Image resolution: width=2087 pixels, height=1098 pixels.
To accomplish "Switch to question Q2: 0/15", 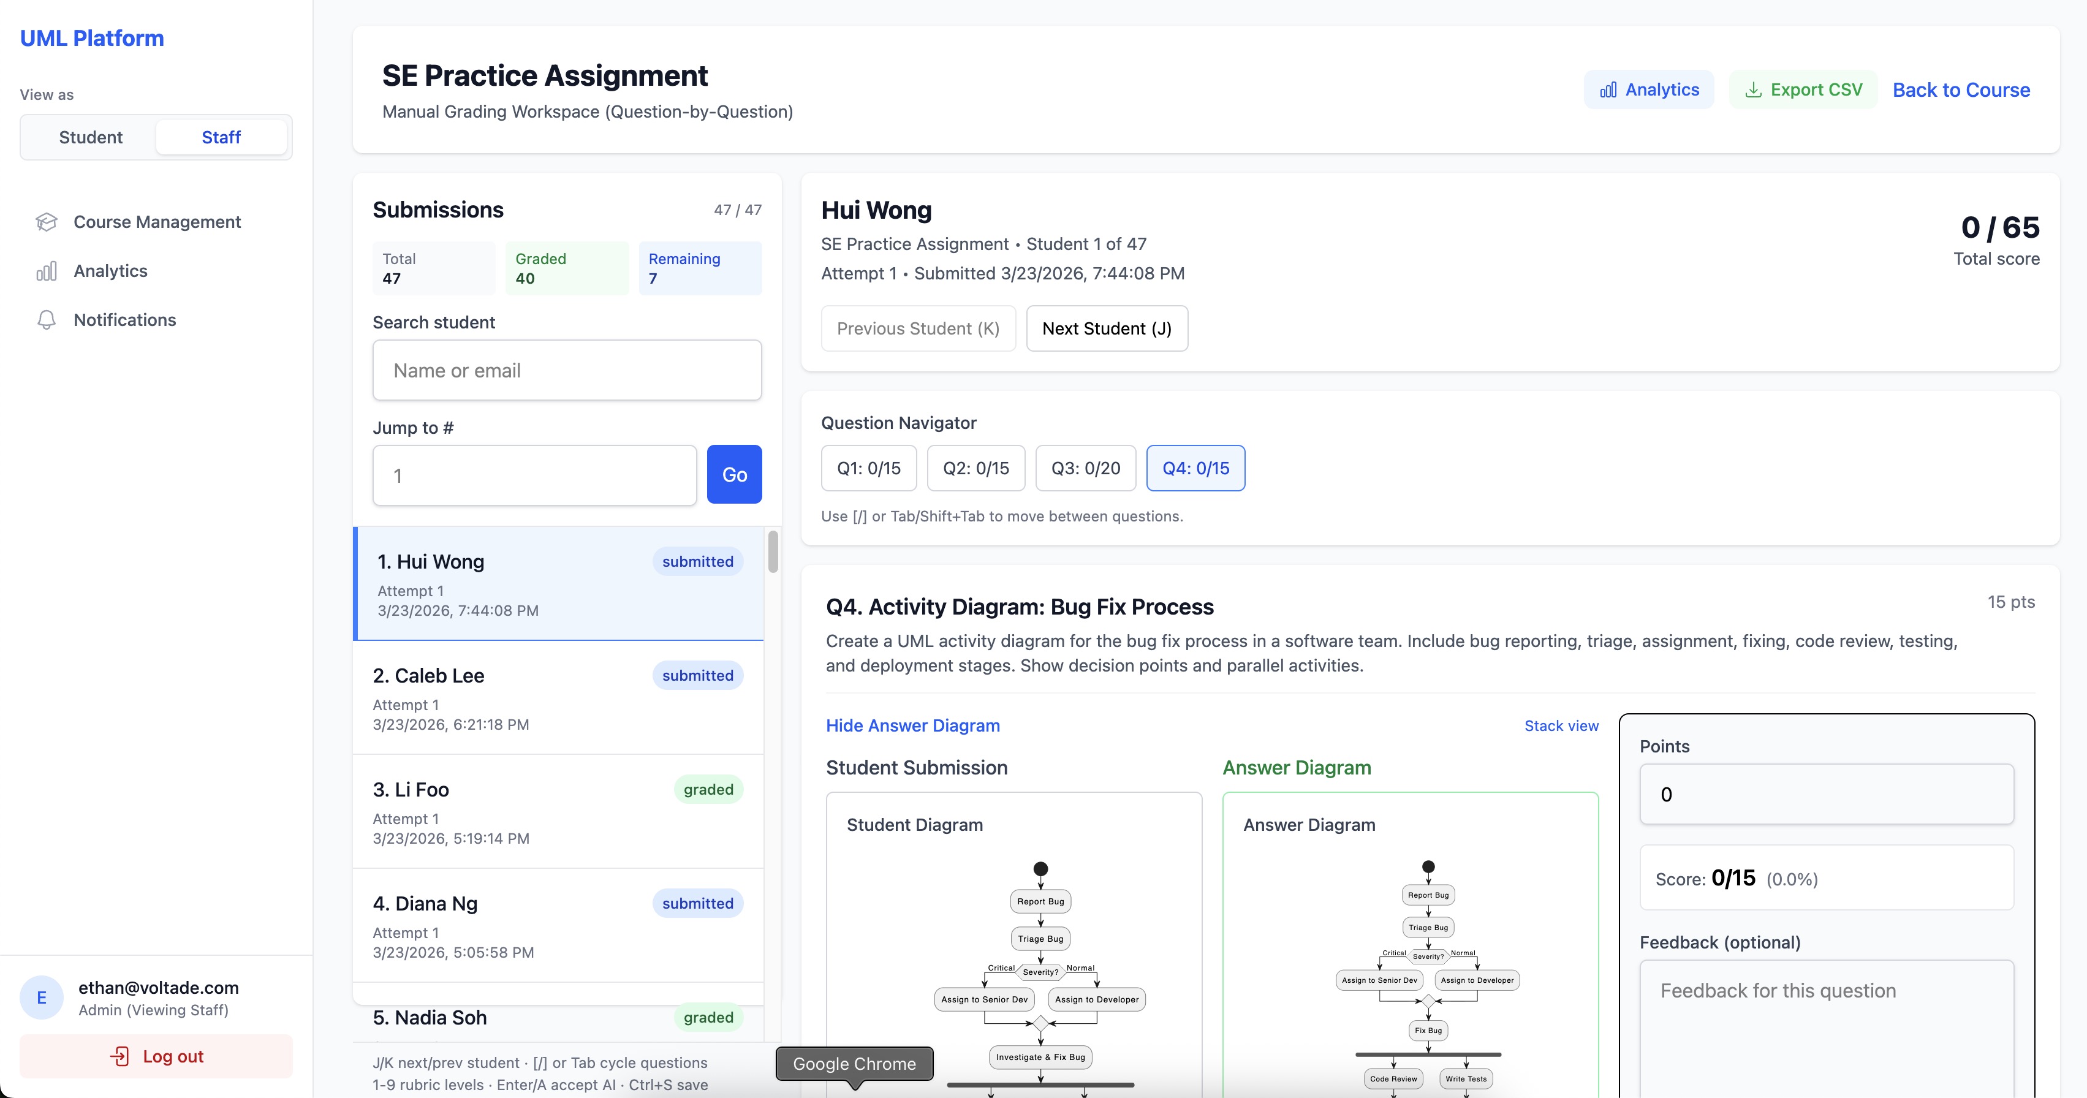I will pos(975,468).
